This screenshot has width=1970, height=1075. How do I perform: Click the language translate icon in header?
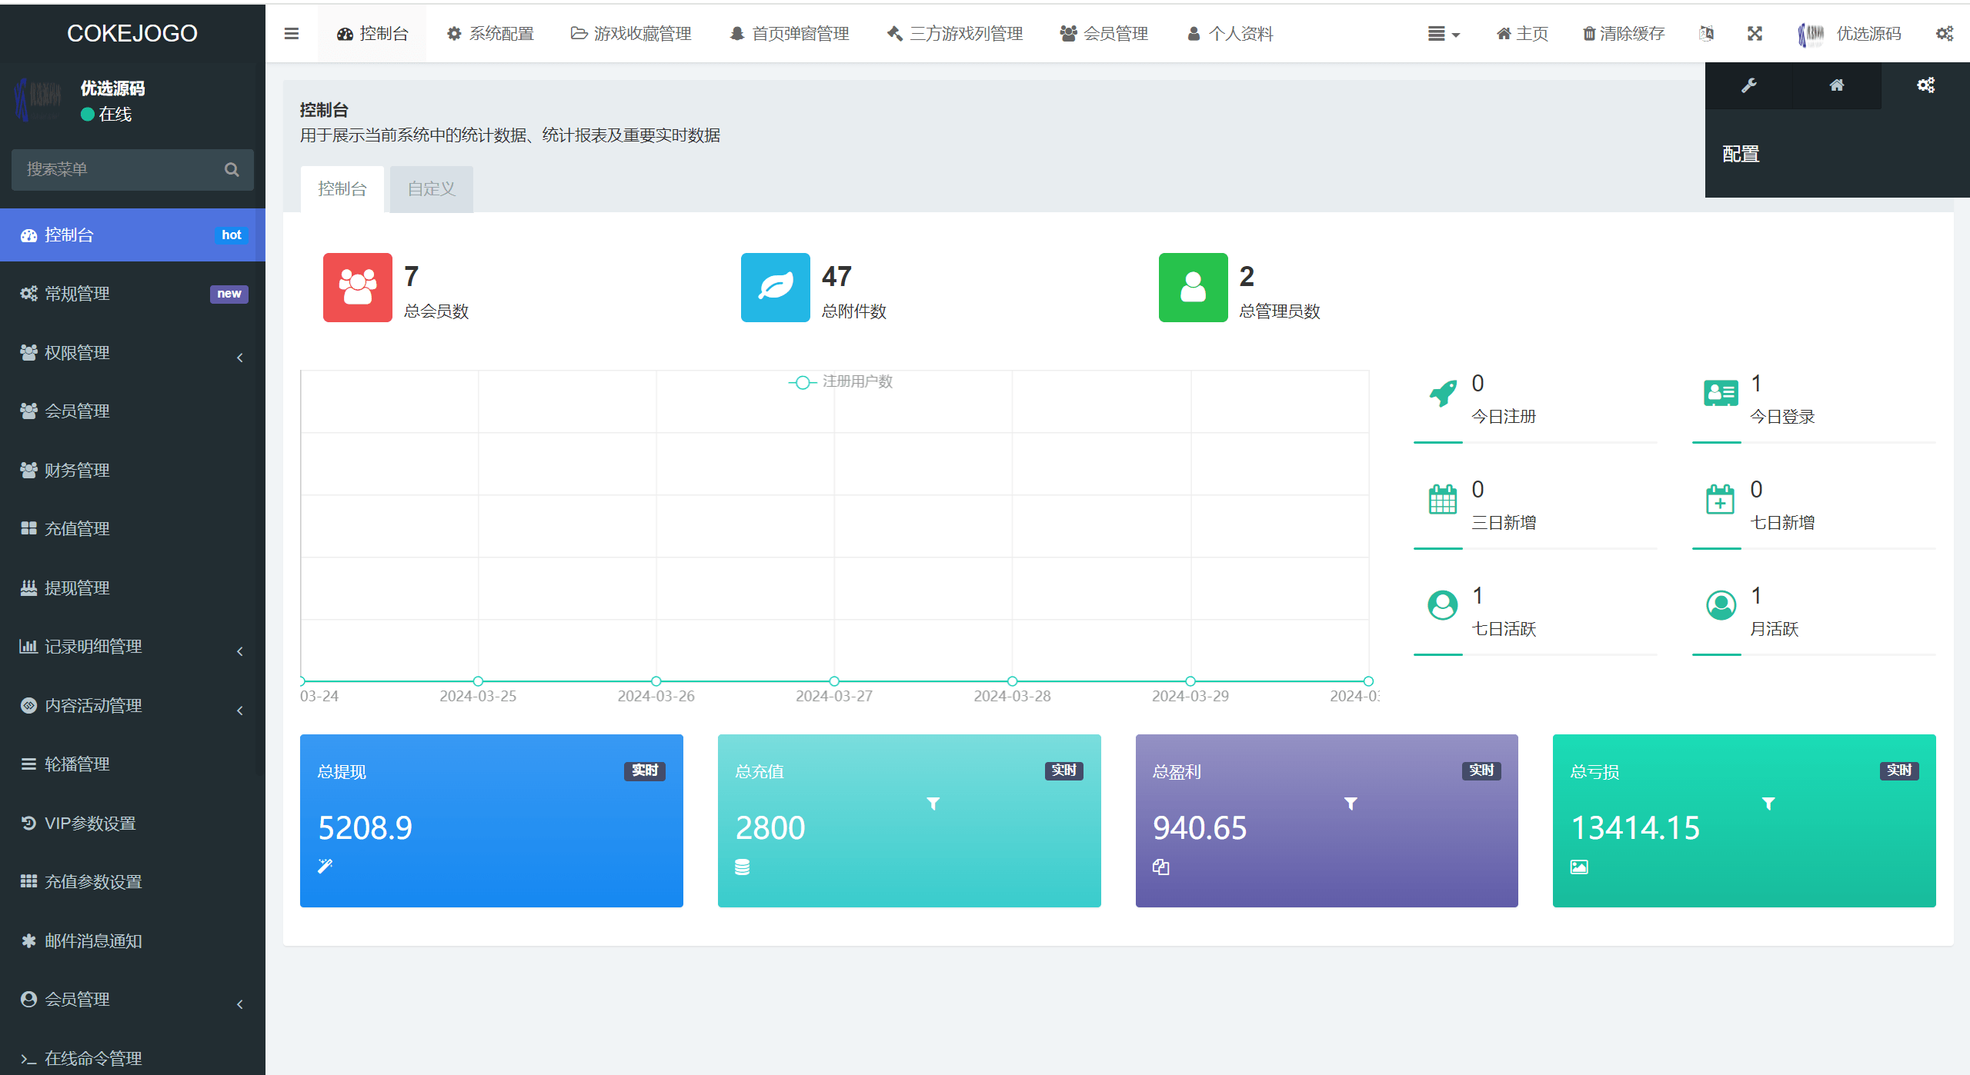coord(1706,33)
